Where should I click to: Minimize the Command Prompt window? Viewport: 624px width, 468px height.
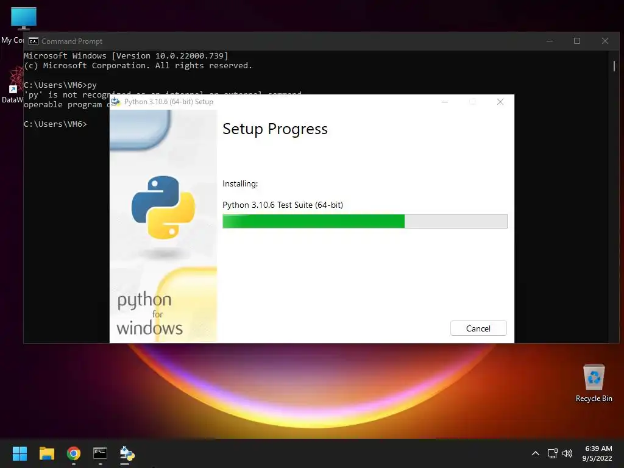click(550, 41)
